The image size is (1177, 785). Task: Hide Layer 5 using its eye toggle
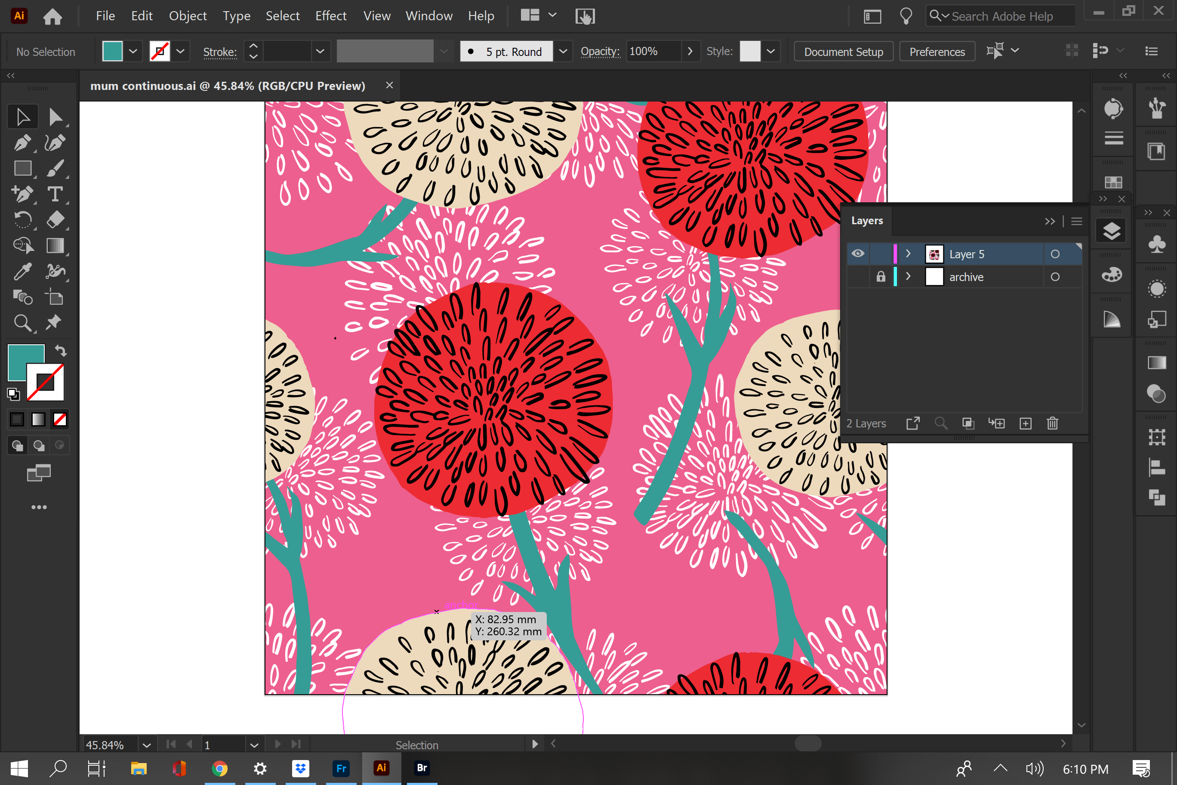(858, 254)
